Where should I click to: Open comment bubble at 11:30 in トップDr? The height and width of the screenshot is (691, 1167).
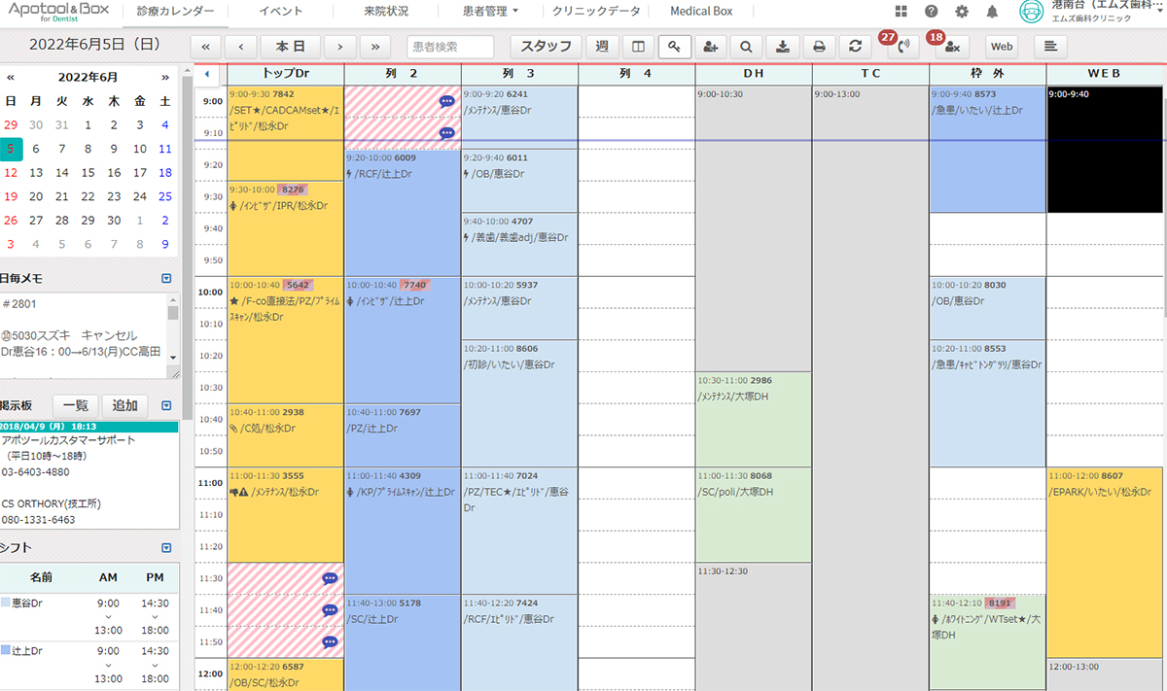point(330,578)
